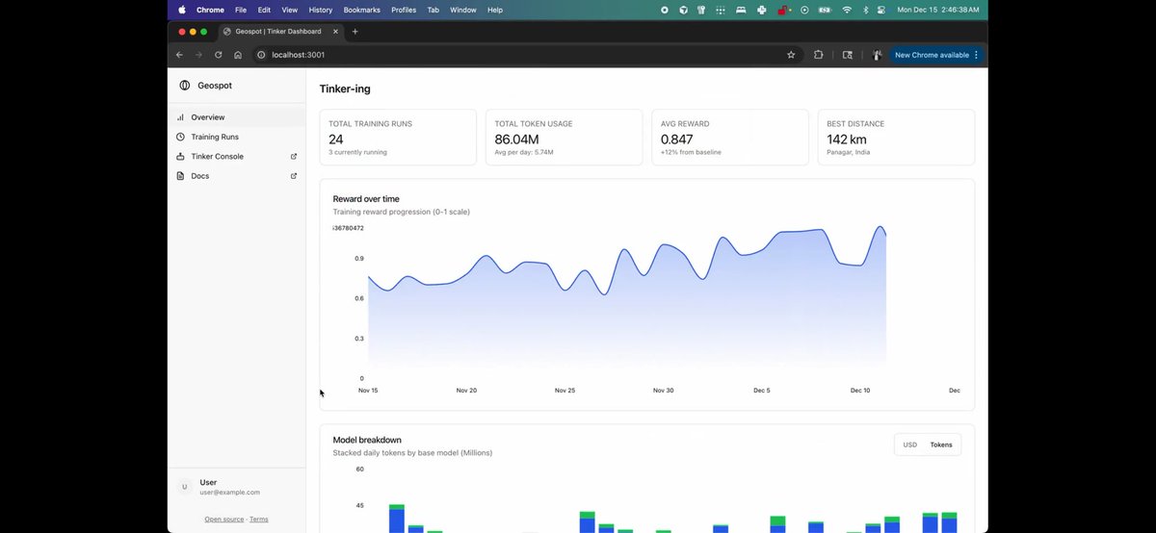Click the Training Runs clock icon
Screen dimensions: 1156x533
(181, 137)
